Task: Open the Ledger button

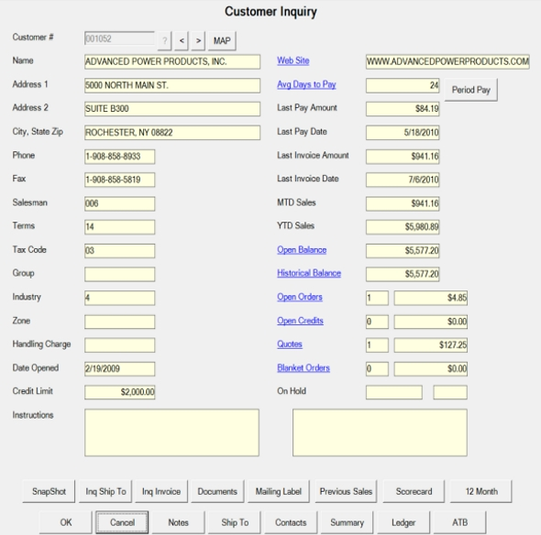Action: [x=403, y=522]
